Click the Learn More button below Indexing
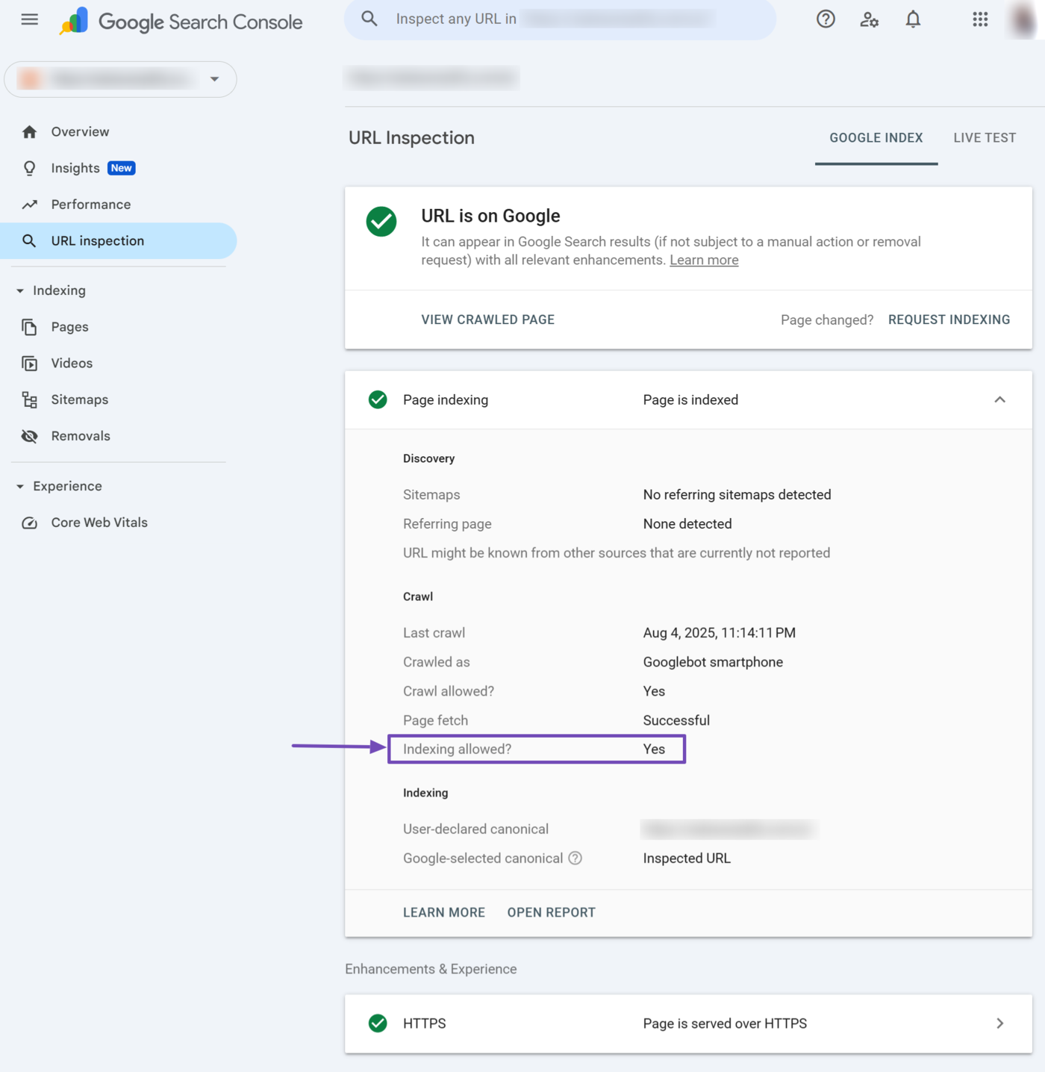The image size is (1045, 1072). click(x=444, y=912)
